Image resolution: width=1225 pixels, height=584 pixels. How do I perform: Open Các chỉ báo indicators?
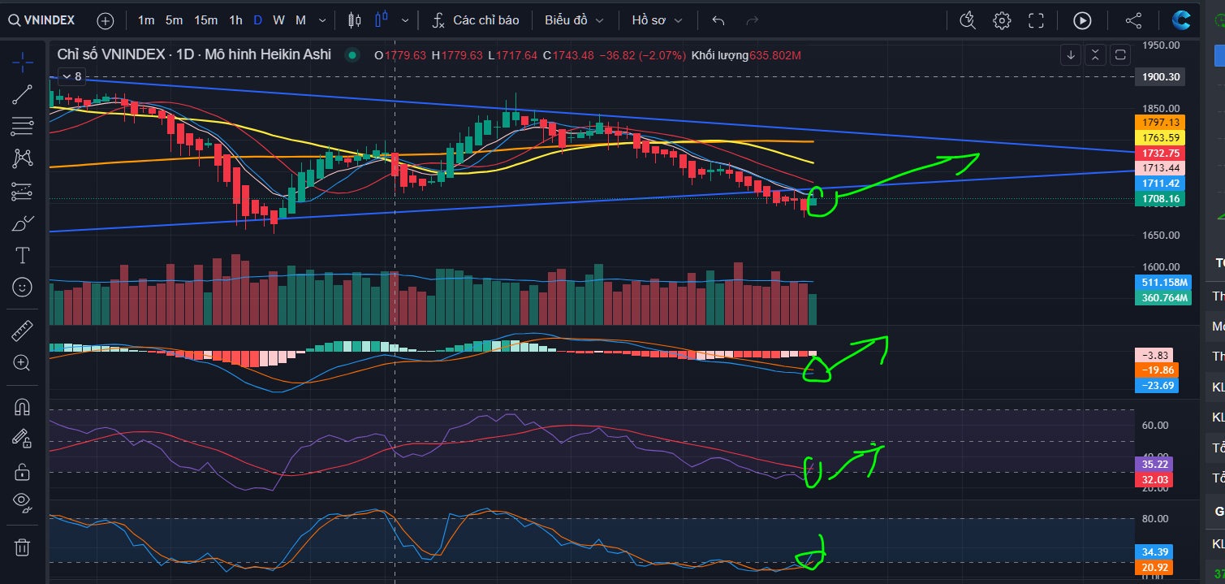coord(475,20)
